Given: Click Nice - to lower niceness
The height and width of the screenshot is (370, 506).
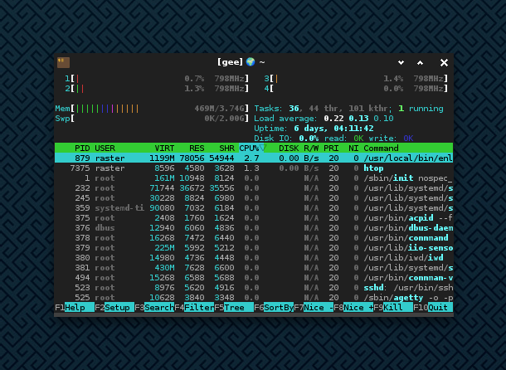Looking at the screenshot, I should point(319,307).
